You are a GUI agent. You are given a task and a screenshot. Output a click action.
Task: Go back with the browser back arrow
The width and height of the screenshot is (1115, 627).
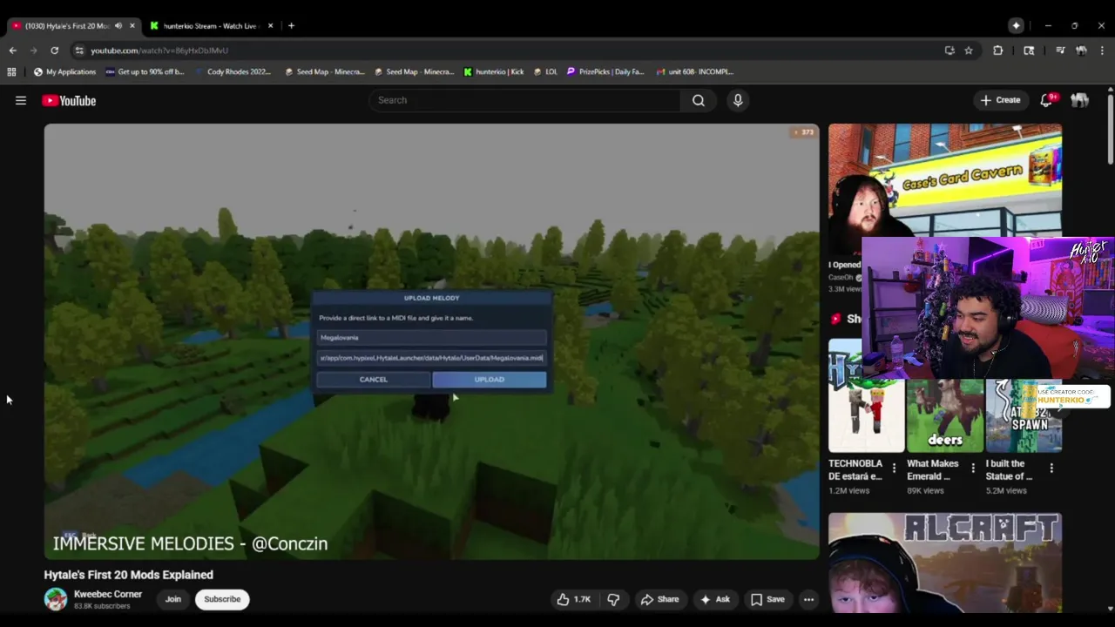[12, 51]
